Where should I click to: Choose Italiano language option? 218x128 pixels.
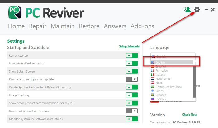pyautogui.click(x=160, y=74)
